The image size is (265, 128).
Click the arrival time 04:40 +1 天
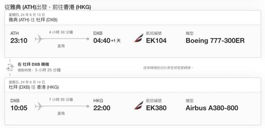107,41
